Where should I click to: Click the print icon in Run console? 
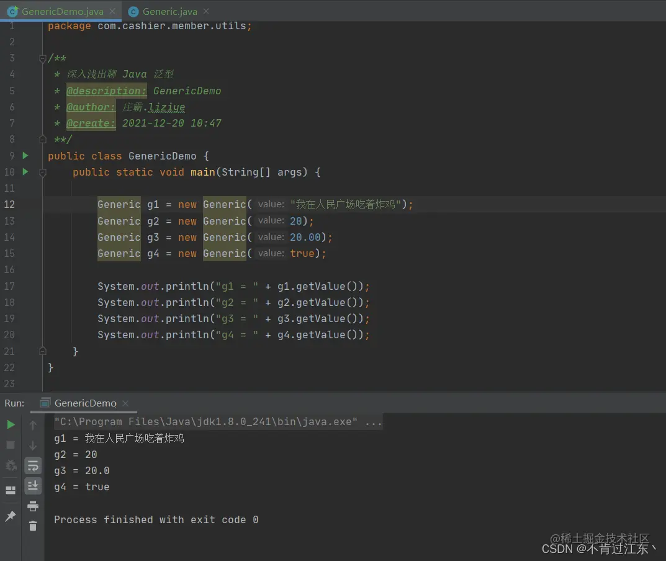33,506
